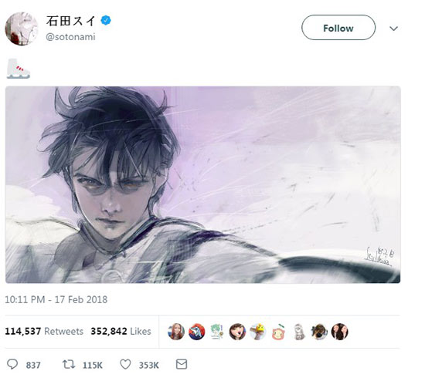The height and width of the screenshot is (388, 425).
Task: Open the @sotonami handle link
Action: (70, 37)
